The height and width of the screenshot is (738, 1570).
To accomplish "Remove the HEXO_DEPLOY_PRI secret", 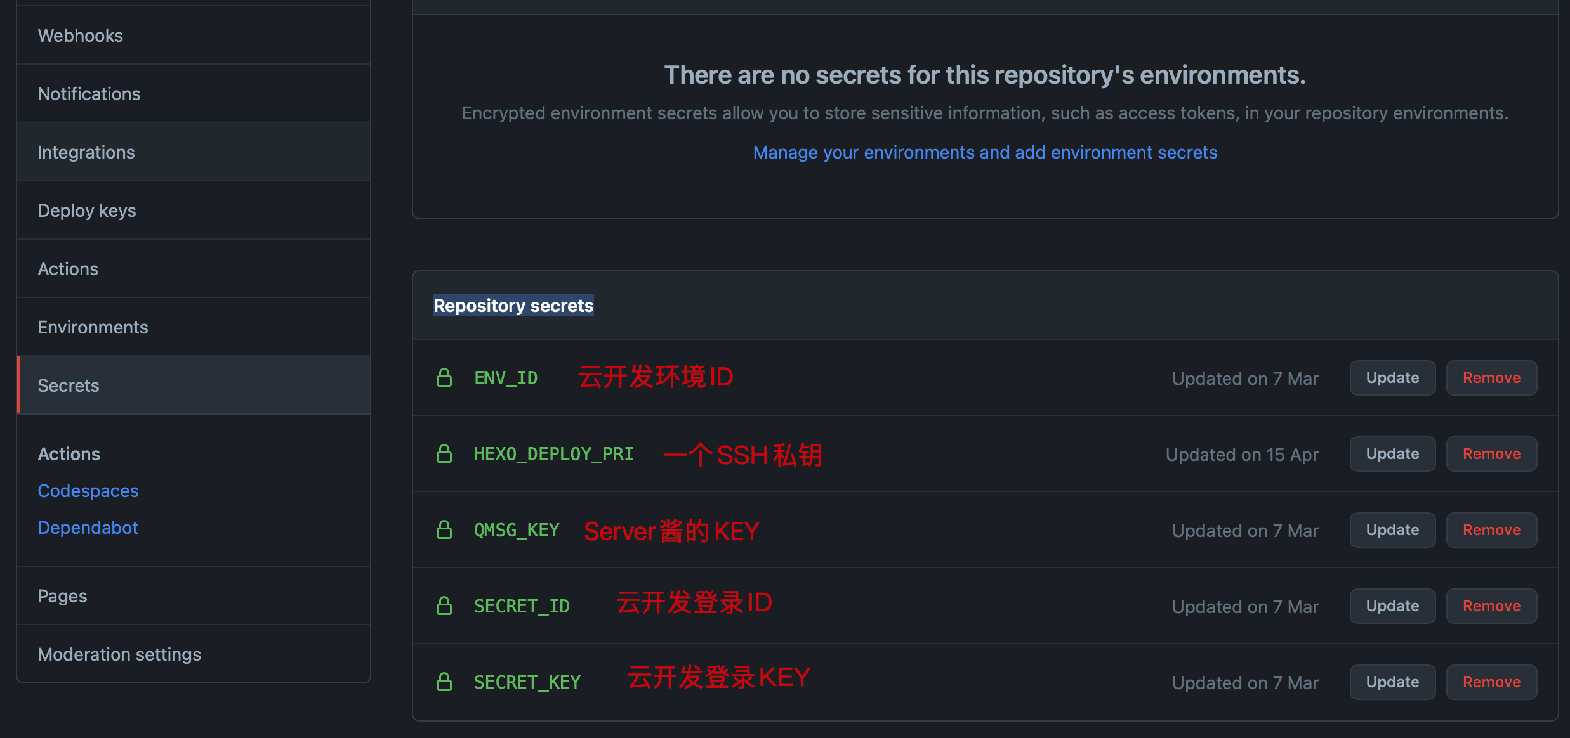I will [1491, 454].
